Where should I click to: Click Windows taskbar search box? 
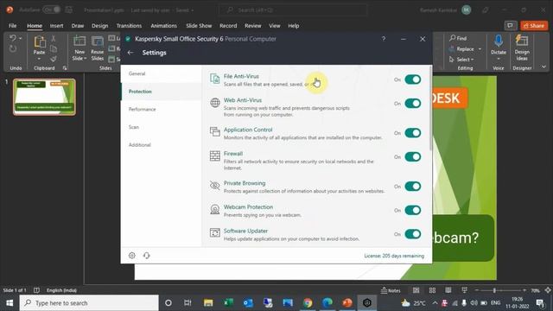click(89, 303)
